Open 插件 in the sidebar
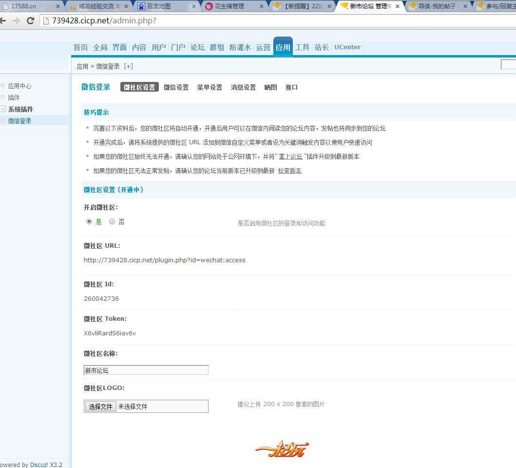 click(x=14, y=97)
